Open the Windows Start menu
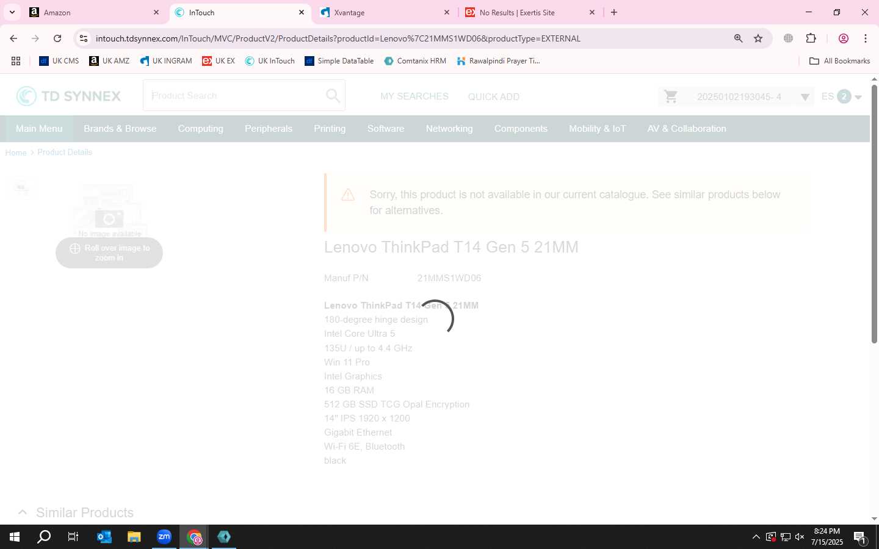Image resolution: width=879 pixels, height=549 pixels. pyautogui.click(x=15, y=537)
